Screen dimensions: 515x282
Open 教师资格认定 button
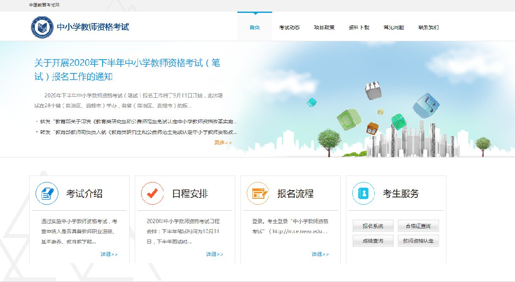coord(418,241)
